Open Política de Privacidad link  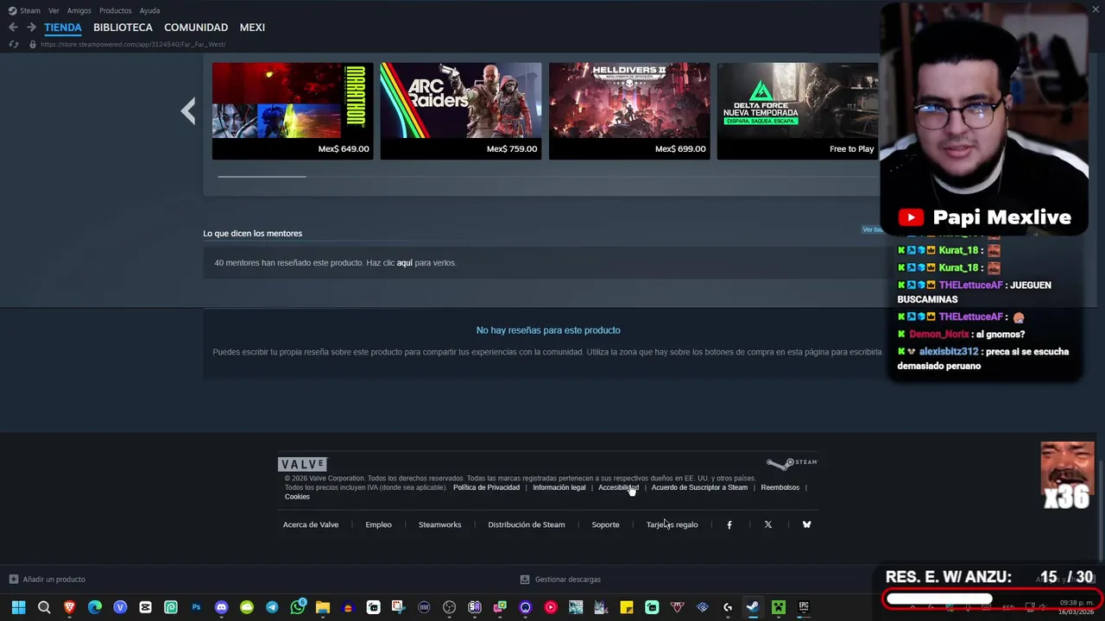[486, 487]
